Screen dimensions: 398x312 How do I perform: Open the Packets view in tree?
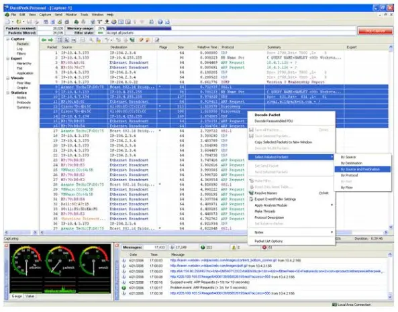click(x=23, y=44)
